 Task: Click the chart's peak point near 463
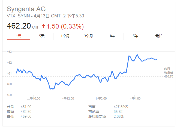(x=137, y=55)
